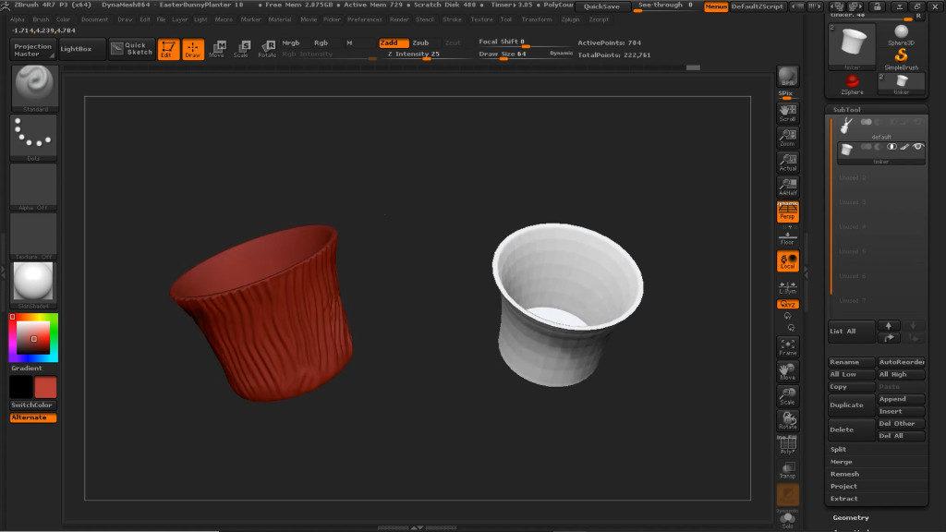Open the Alpha Off picker
This screenshot has height=532, width=946.
pyautogui.click(x=34, y=187)
